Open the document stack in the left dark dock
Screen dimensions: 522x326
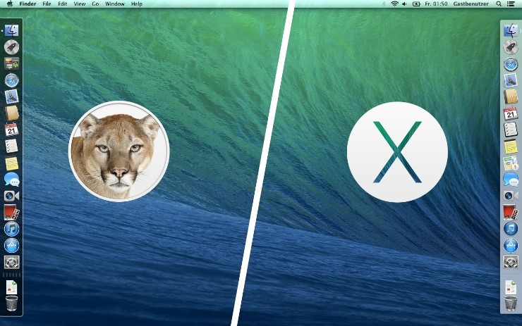[x=12, y=288]
